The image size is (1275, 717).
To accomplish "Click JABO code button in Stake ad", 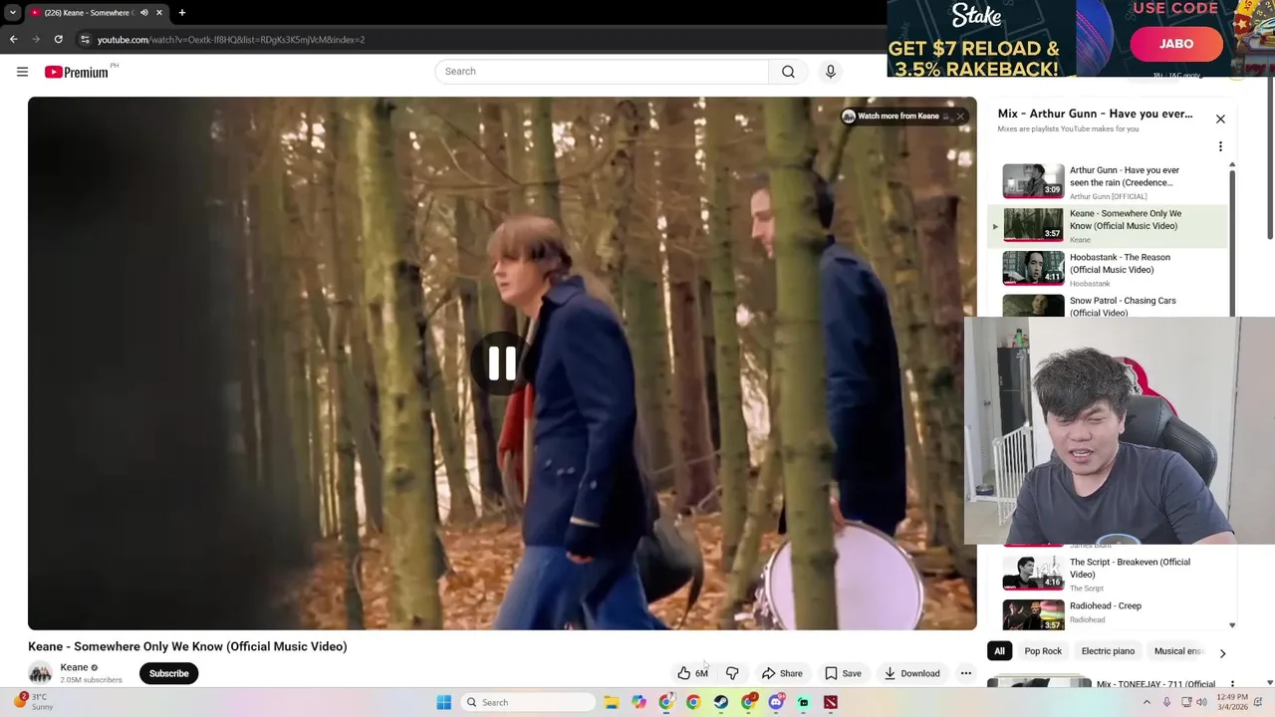I will point(1176,44).
